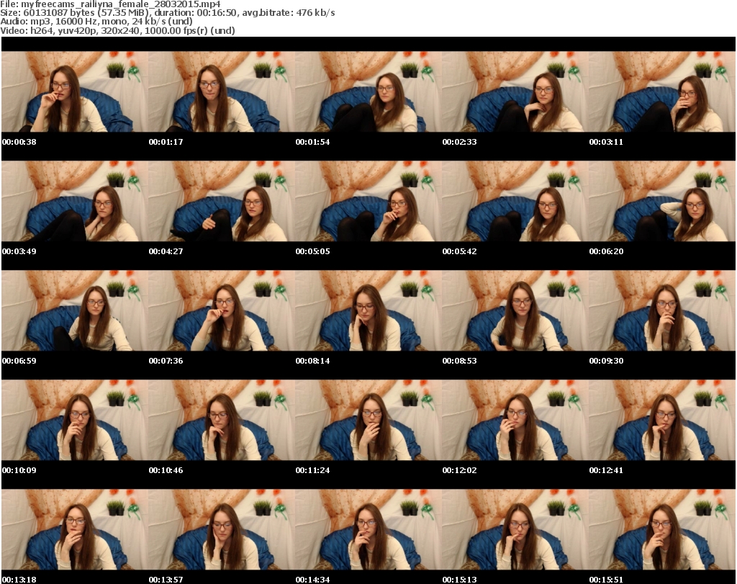Open the frame captured at 00:06:20
Image resolution: width=737 pixels, height=584 pixels.
pos(662,201)
